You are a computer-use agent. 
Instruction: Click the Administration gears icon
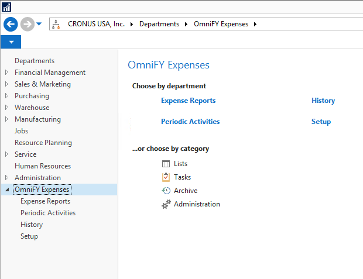[x=166, y=204]
